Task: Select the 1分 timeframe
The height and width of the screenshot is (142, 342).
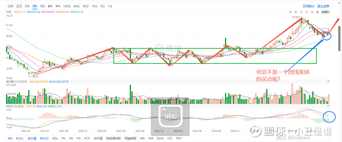Action: point(110,6)
